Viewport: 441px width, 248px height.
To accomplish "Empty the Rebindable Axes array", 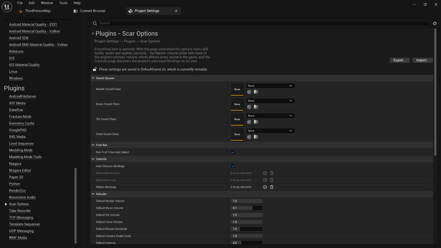I will (x=271, y=180).
